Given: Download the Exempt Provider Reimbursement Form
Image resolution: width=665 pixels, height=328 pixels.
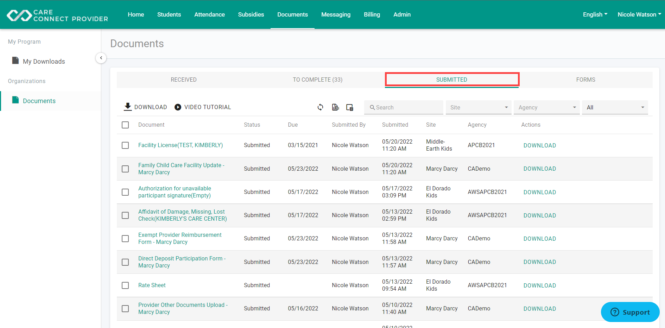Looking at the screenshot, I should [x=540, y=239].
